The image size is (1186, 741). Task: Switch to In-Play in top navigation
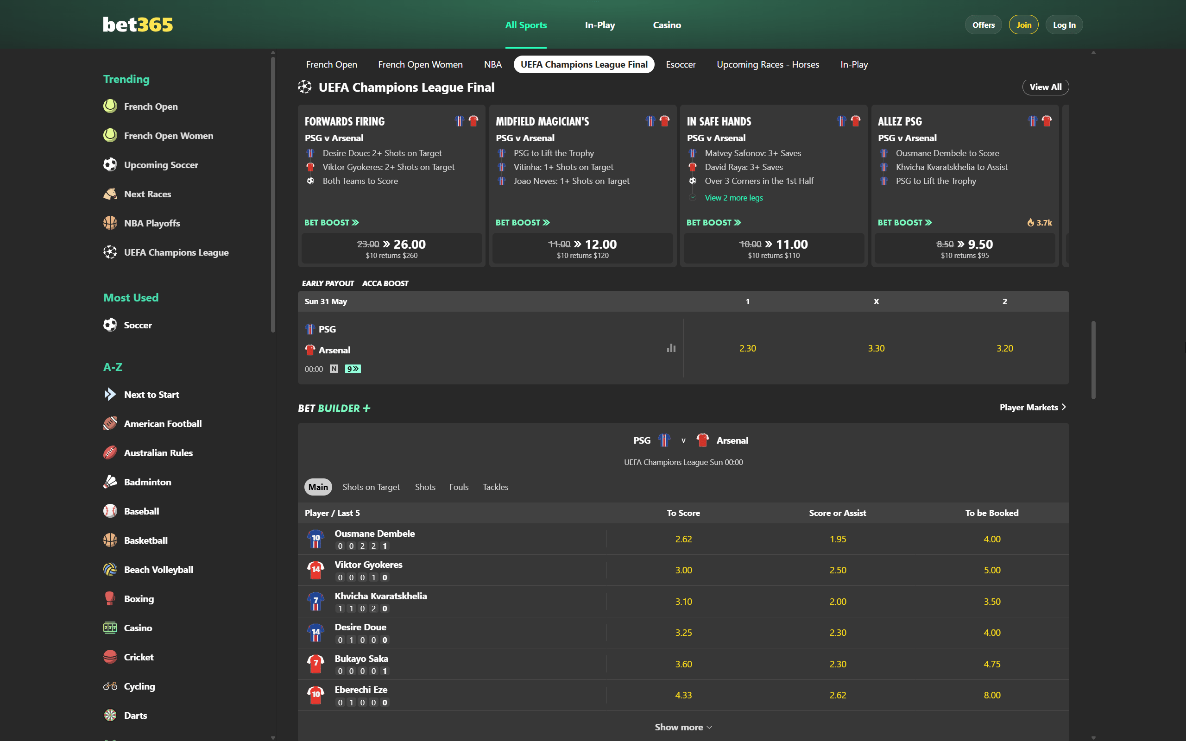click(600, 25)
